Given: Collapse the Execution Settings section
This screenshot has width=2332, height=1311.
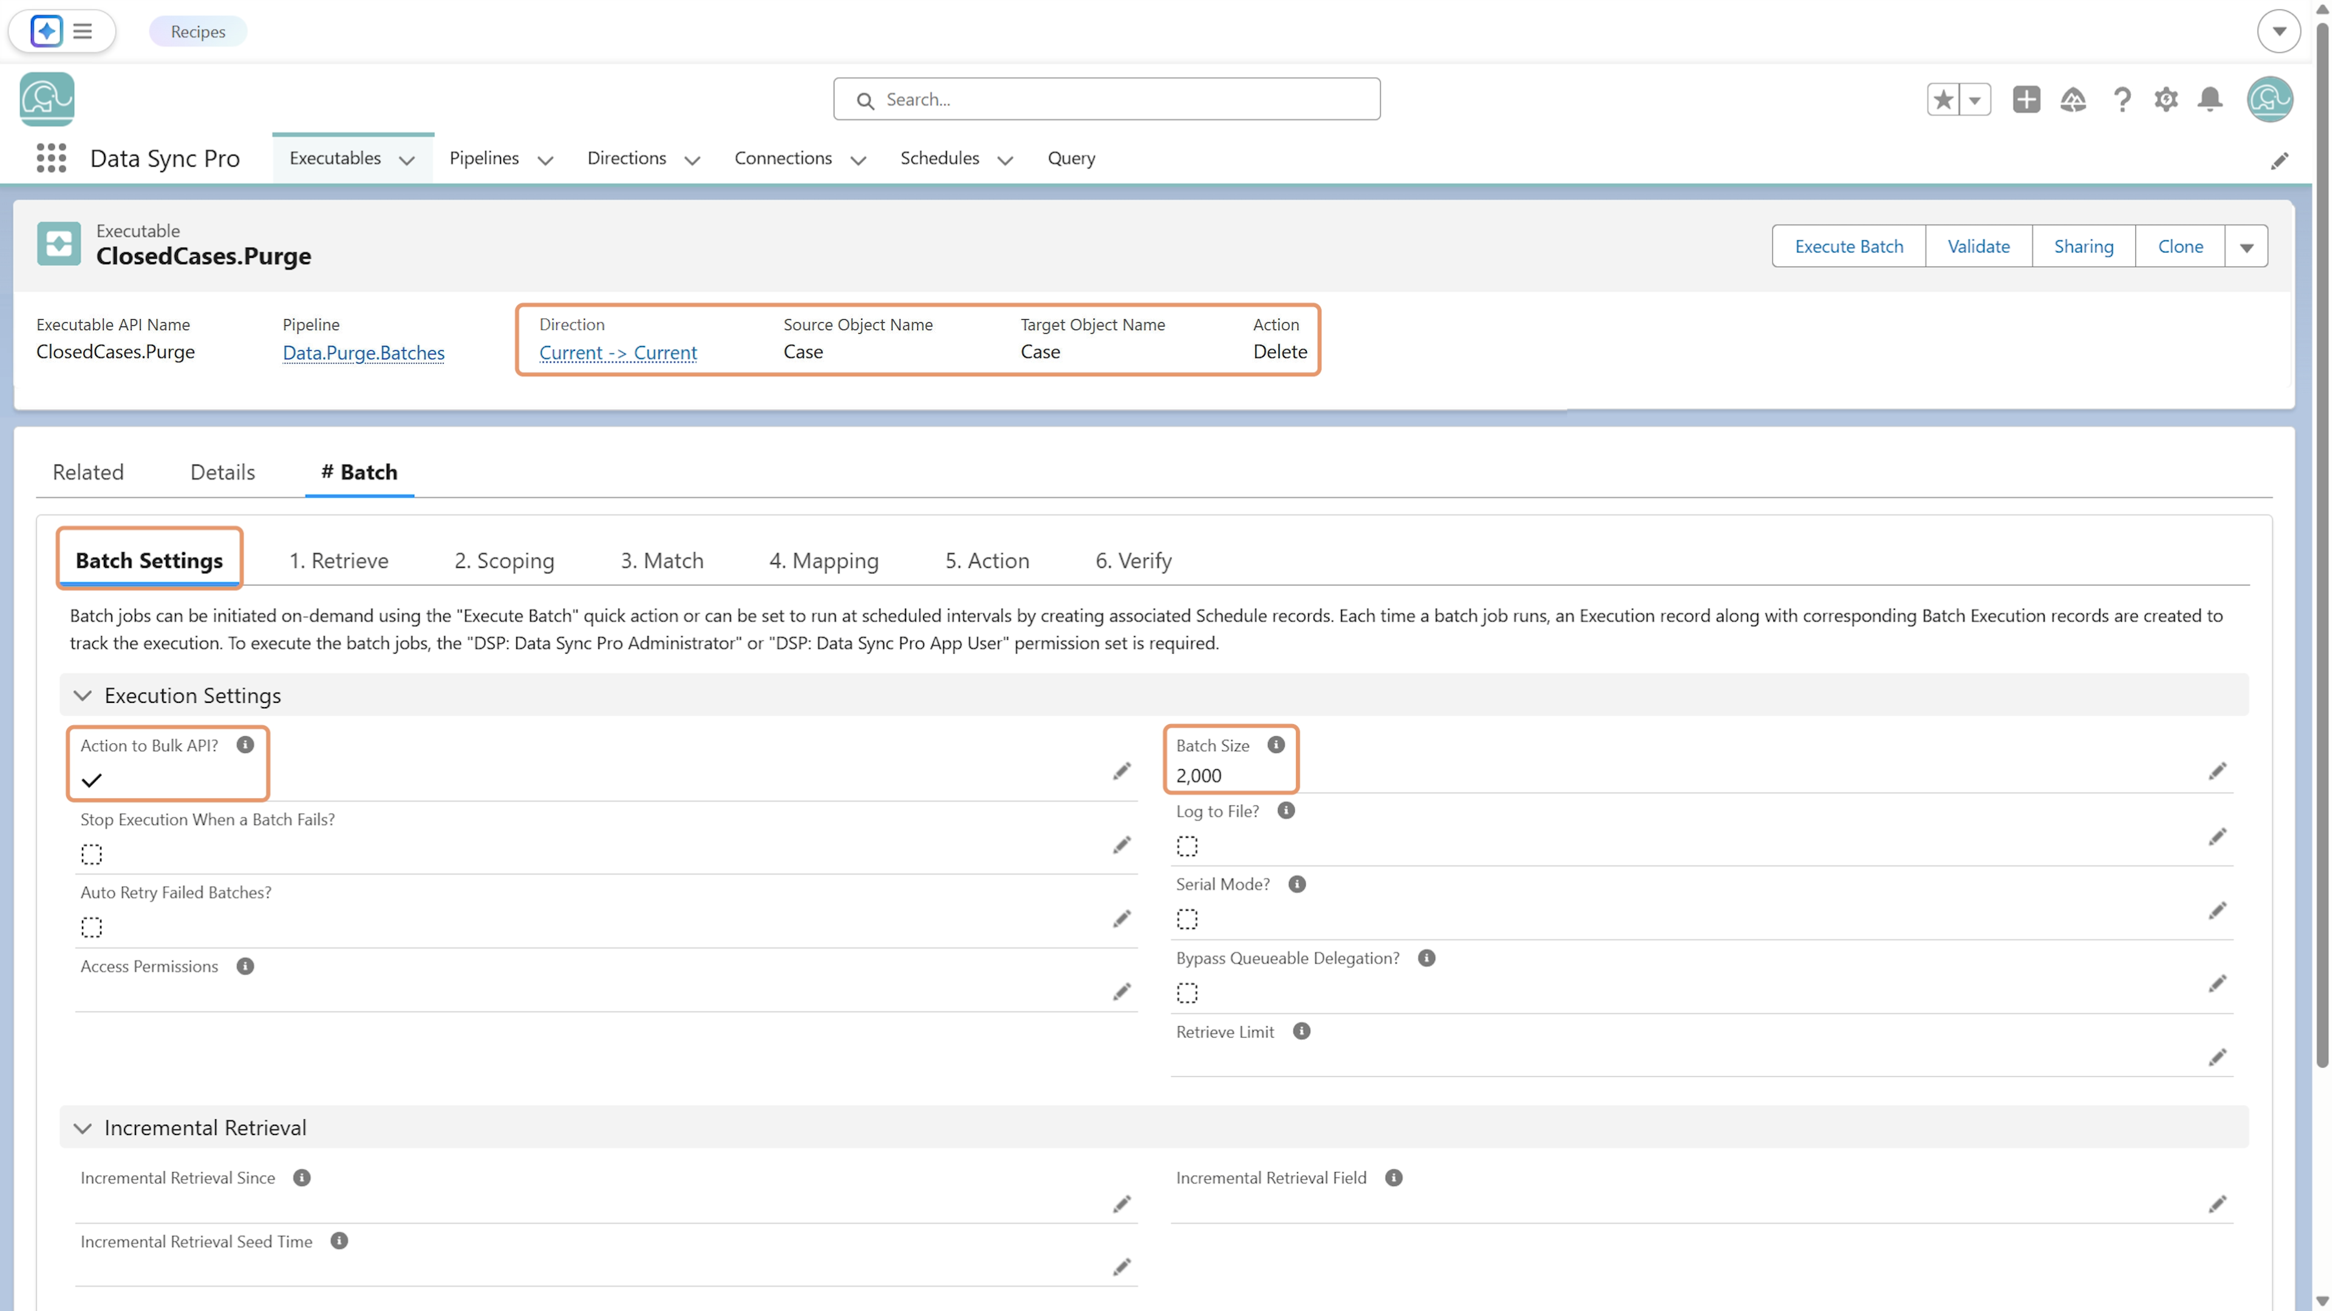Looking at the screenshot, I should pos(83,695).
